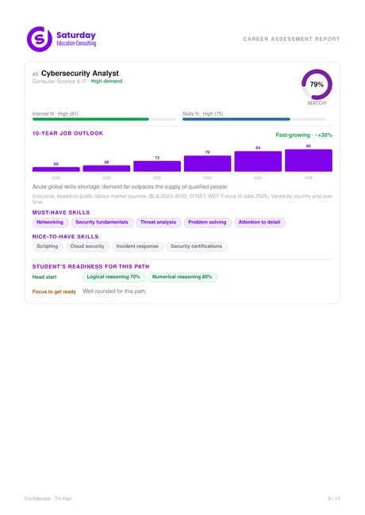This screenshot has width=365, height=515.
Task: Select the Incident response skill chip
Action: pyautogui.click(x=138, y=246)
